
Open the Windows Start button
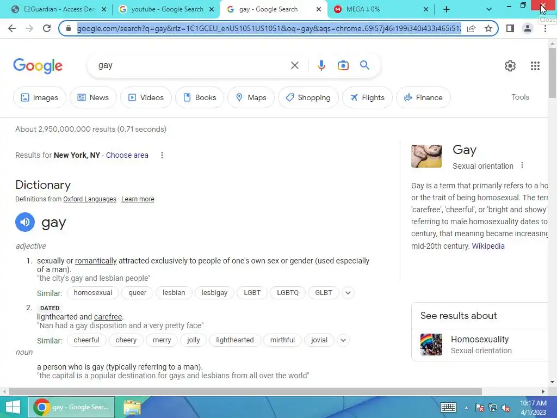click(13, 407)
